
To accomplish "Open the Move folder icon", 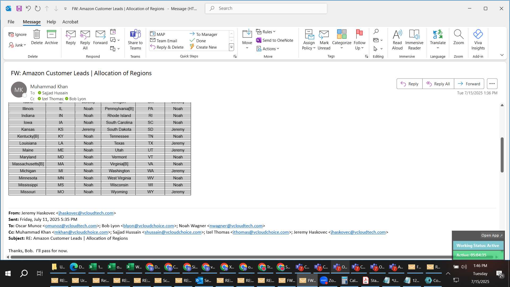I will click(247, 39).
